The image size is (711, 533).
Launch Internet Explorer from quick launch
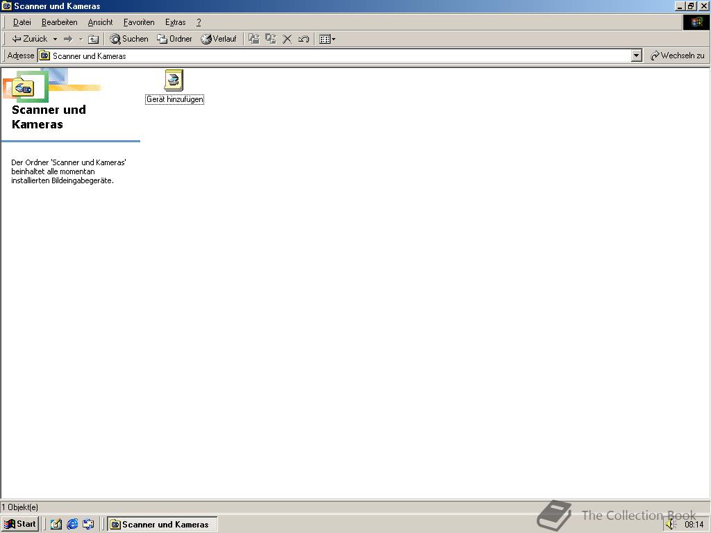72,525
